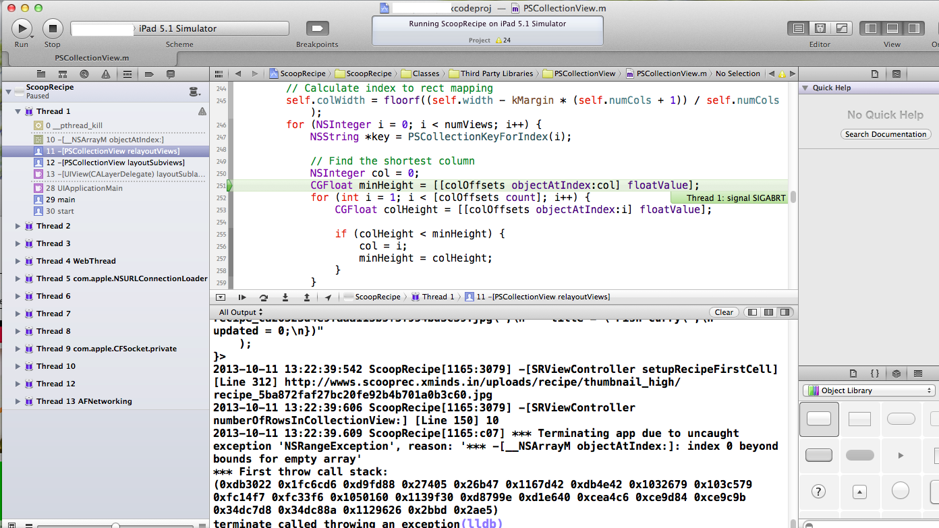The width and height of the screenshot is (939, 528).
Task: Click ScoopRecipe project in jump bar
Action: [297, 74]
